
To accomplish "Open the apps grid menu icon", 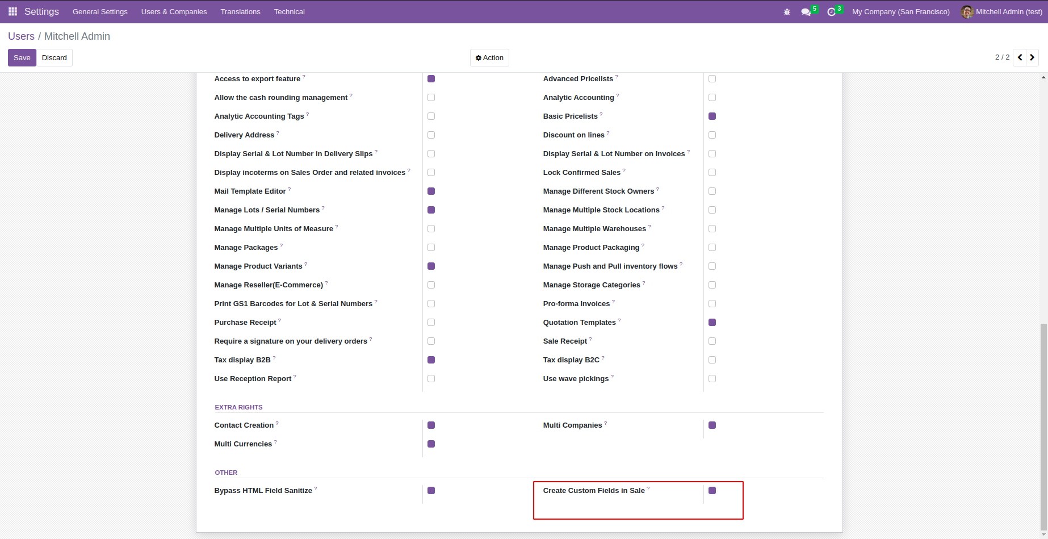I will (12, 11).
